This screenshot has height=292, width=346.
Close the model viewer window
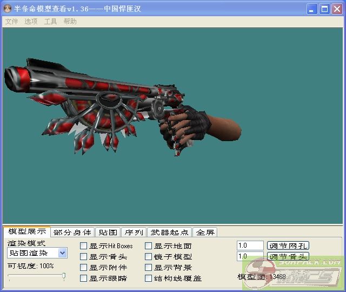pyautogui.click(x=336, y=9)
